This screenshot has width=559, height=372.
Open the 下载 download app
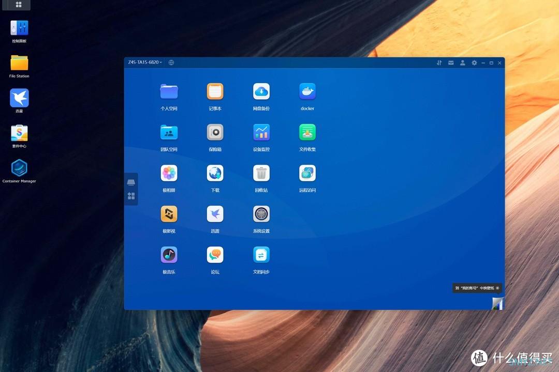pos(215,174)
